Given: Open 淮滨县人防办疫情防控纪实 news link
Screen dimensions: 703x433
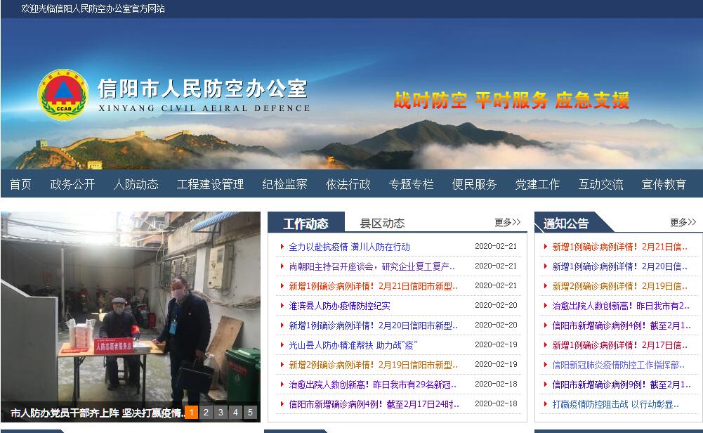Looking at the screenshot, I should [x=339, y=306].
